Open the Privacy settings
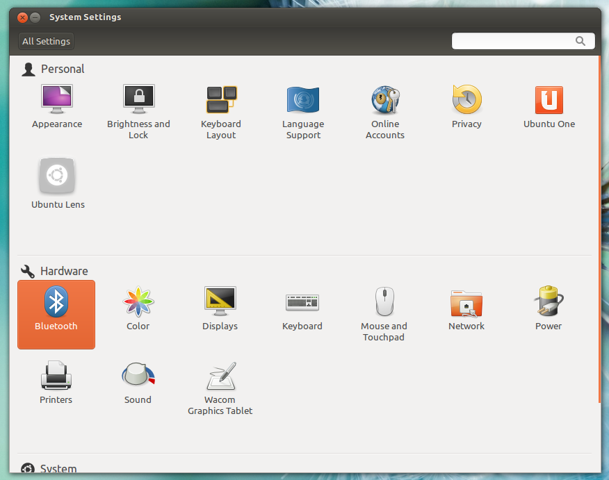The height and width of the screenshot is (480, 609). click(466, 100)
